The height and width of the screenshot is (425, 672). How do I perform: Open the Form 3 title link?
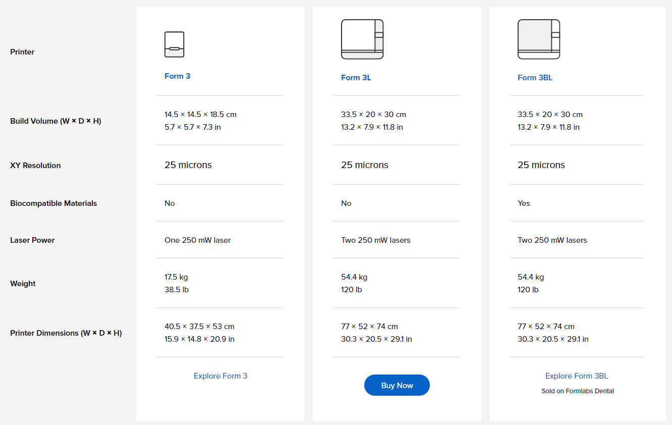pos(177,76)
